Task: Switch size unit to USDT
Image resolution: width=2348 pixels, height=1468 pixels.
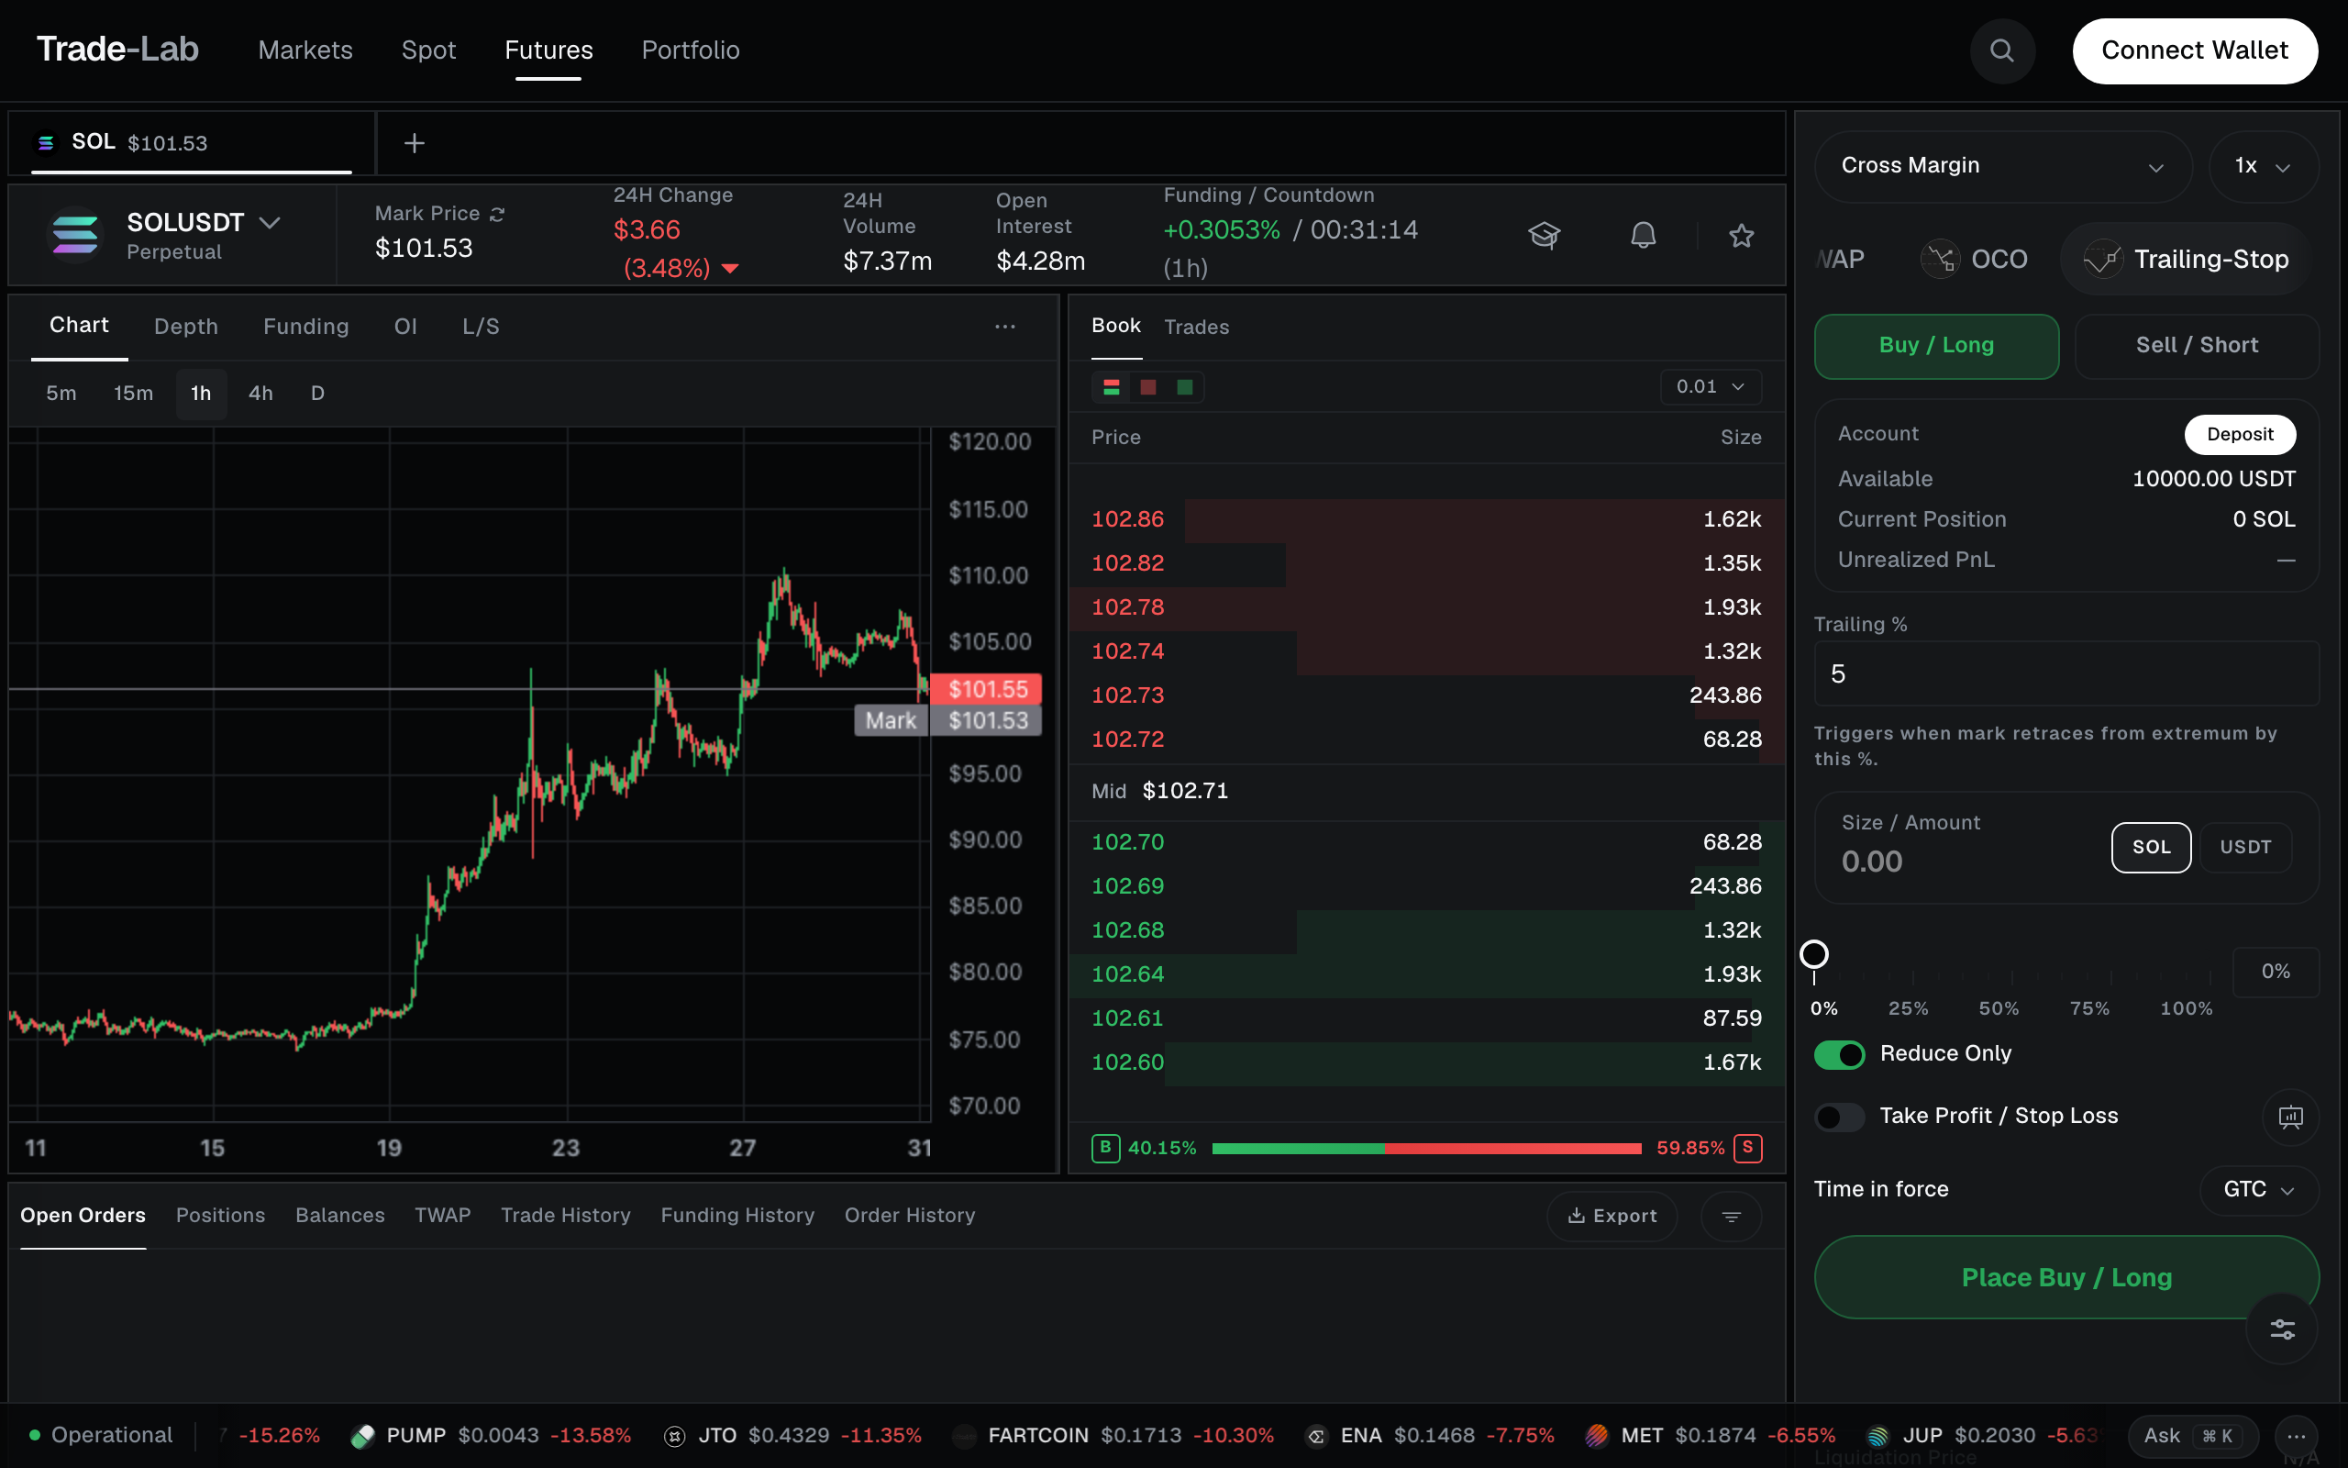Action: [x=2245, y=848]
